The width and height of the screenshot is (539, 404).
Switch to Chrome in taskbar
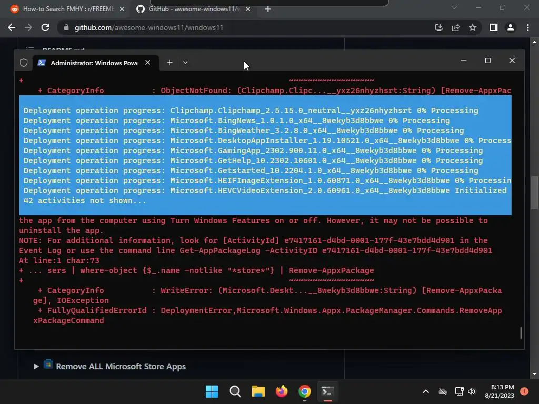click(305, 391)
